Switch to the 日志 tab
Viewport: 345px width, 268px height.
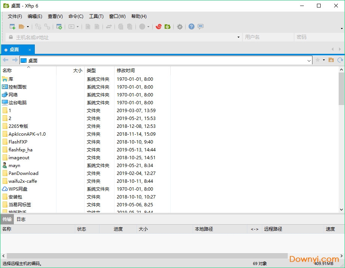click(x=21, y=219)
